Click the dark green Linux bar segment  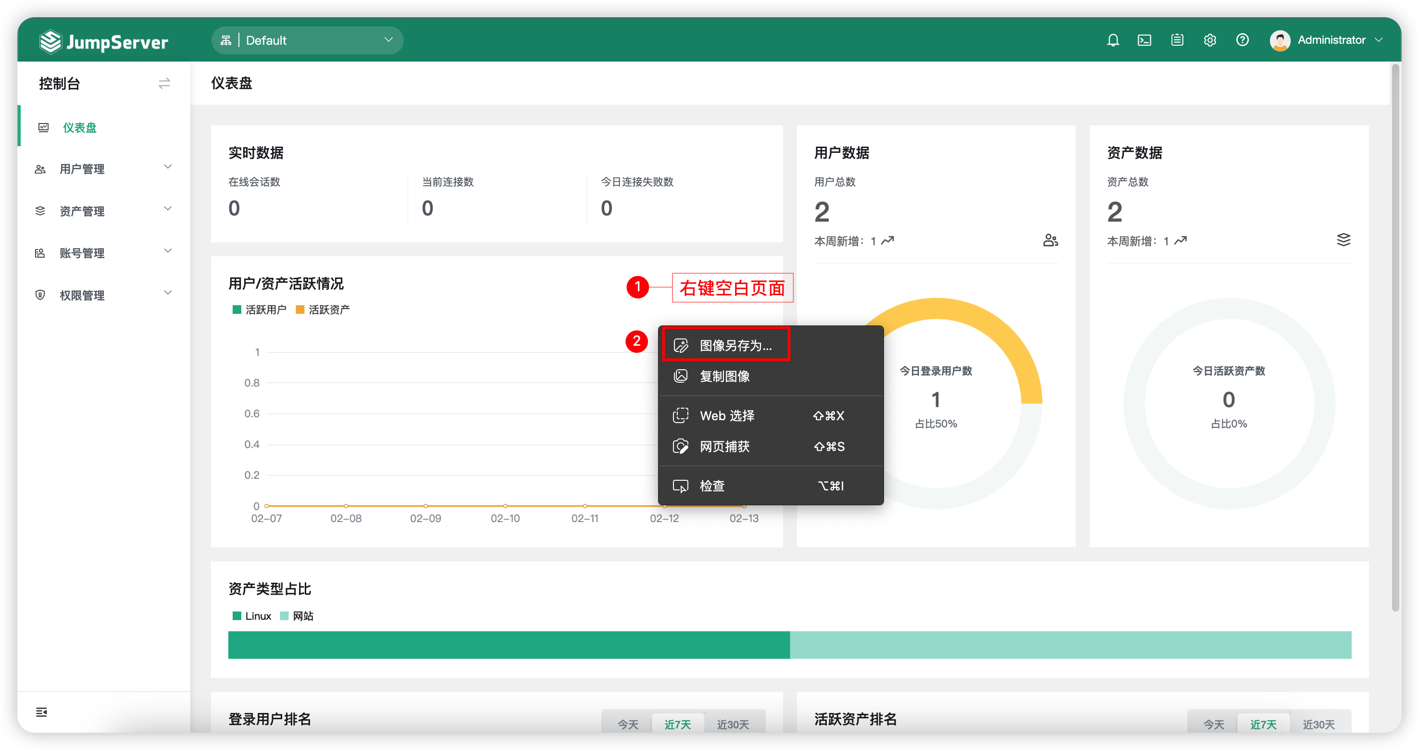509,645
